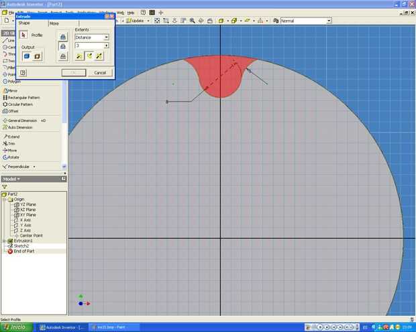Screen dimensions: 416x332
Task: Click the distance value field showing 3
Action: click(x=89, y=46)
